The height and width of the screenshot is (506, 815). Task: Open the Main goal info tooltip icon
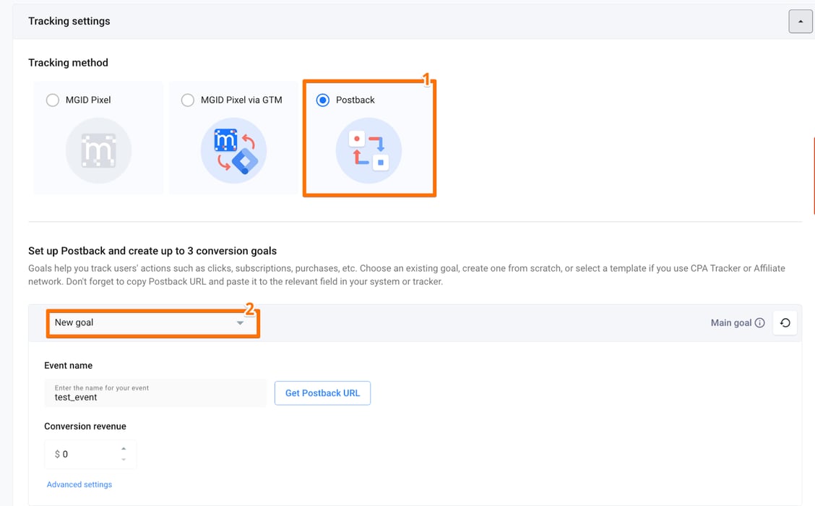coord(759,322)
